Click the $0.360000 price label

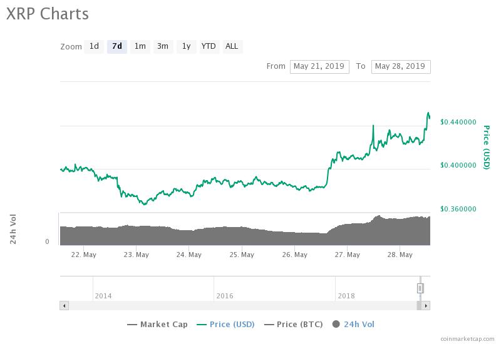pos(458,209)
